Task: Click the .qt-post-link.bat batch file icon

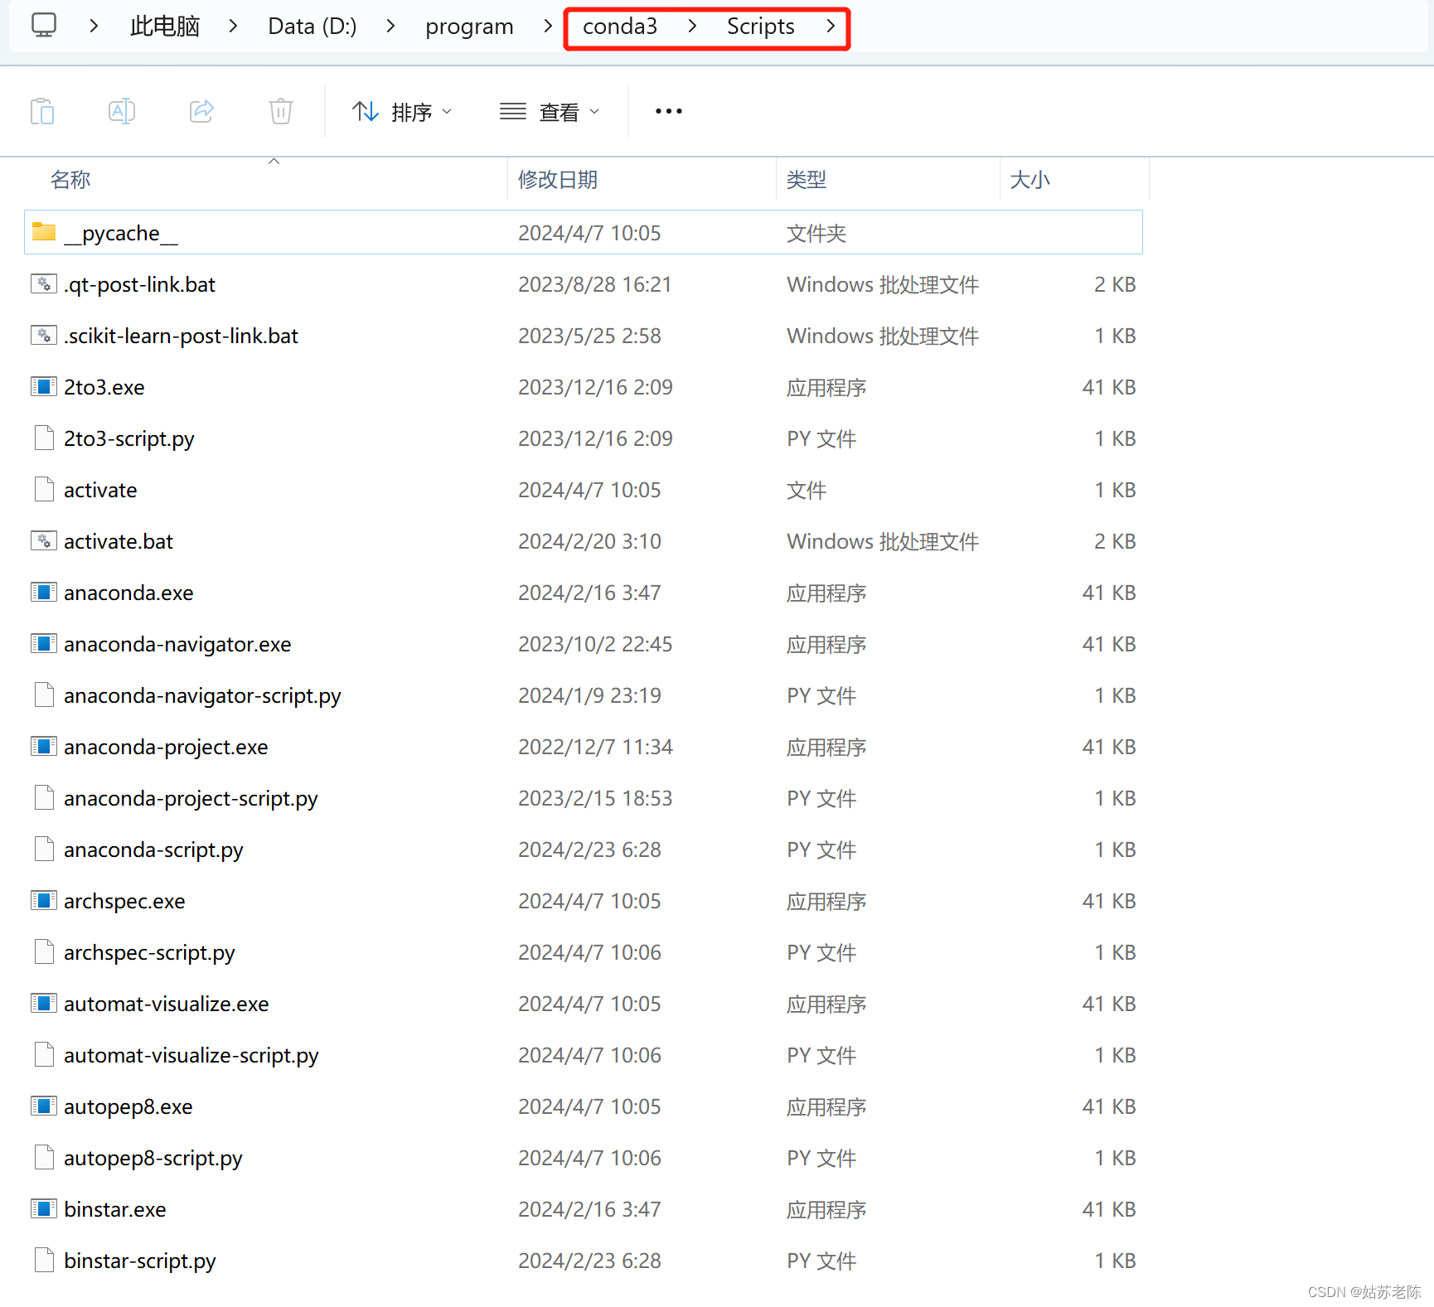Action: 44,283
